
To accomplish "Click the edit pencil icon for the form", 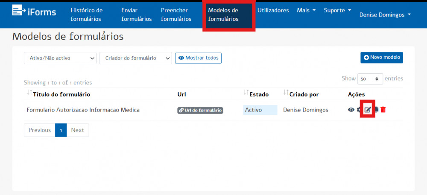I will tap(368, 110).
